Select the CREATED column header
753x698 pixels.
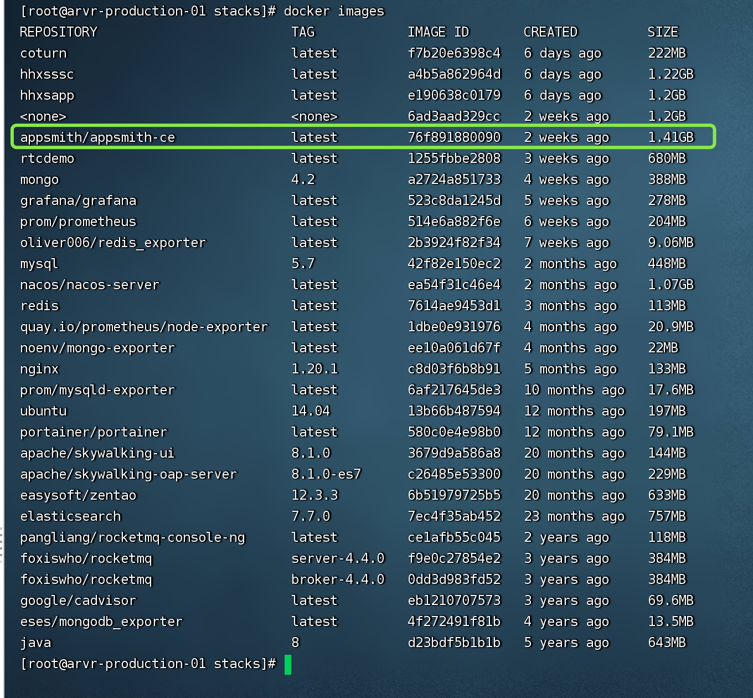click(550, 32)
